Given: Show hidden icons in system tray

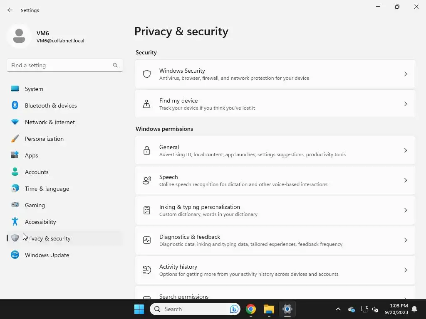Looking at the screenshot, I should click(338, 309).
